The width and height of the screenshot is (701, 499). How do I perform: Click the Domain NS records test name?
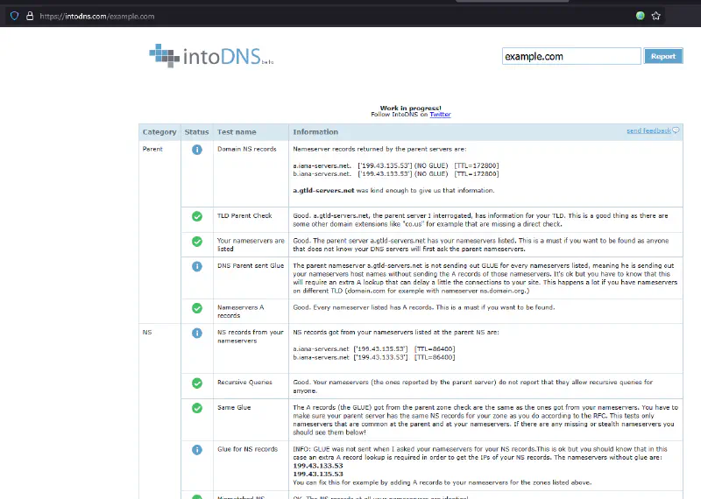coord(247,149)
